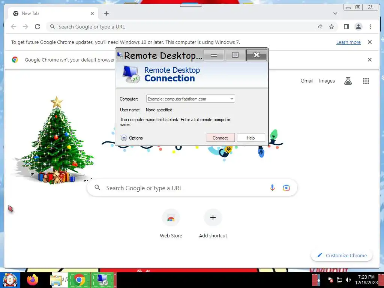
Task: Open network status tray icon
Action: (x=339, y=280)
